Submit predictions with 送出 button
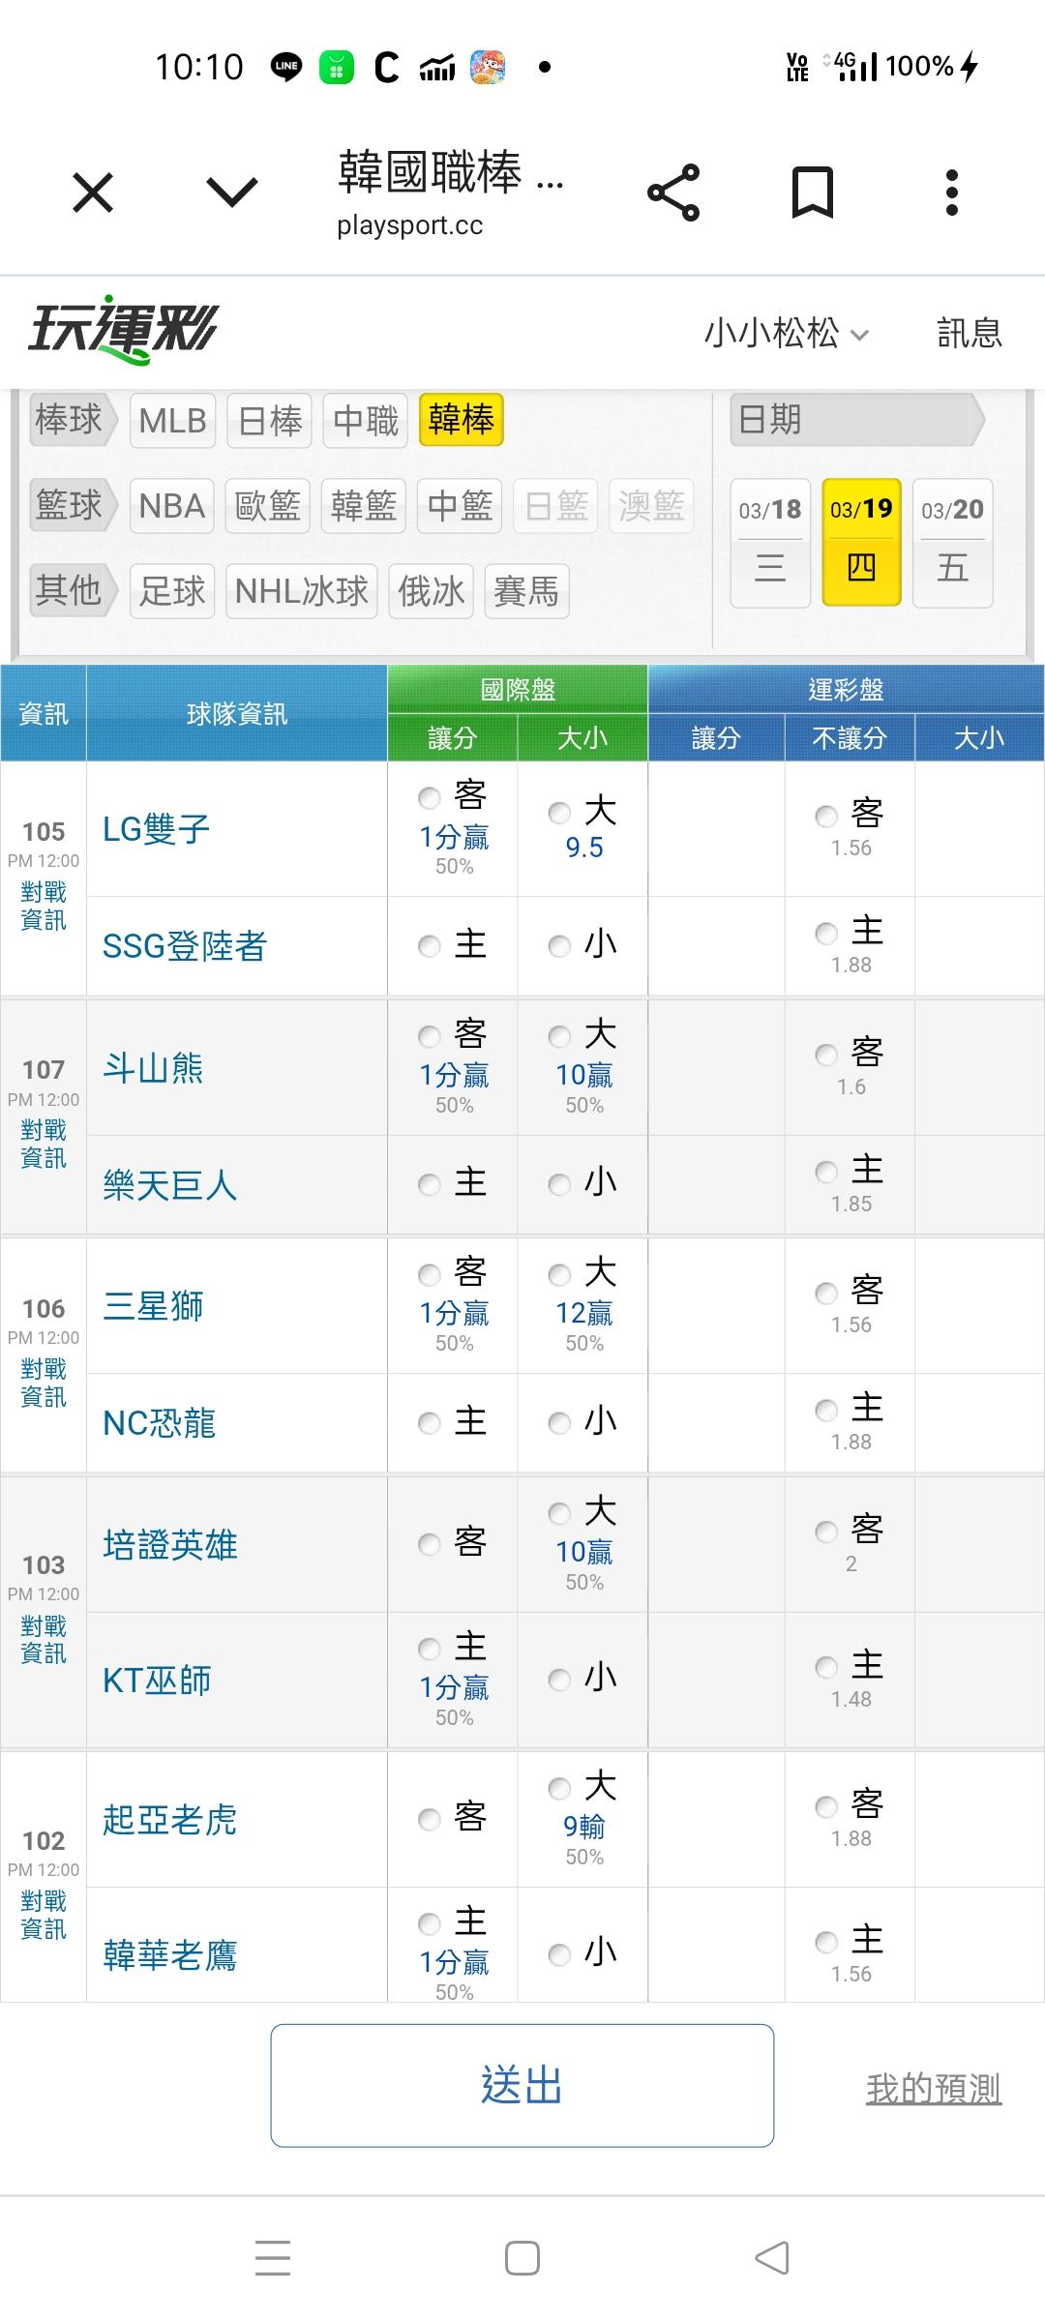 (x=522, y=2085)
